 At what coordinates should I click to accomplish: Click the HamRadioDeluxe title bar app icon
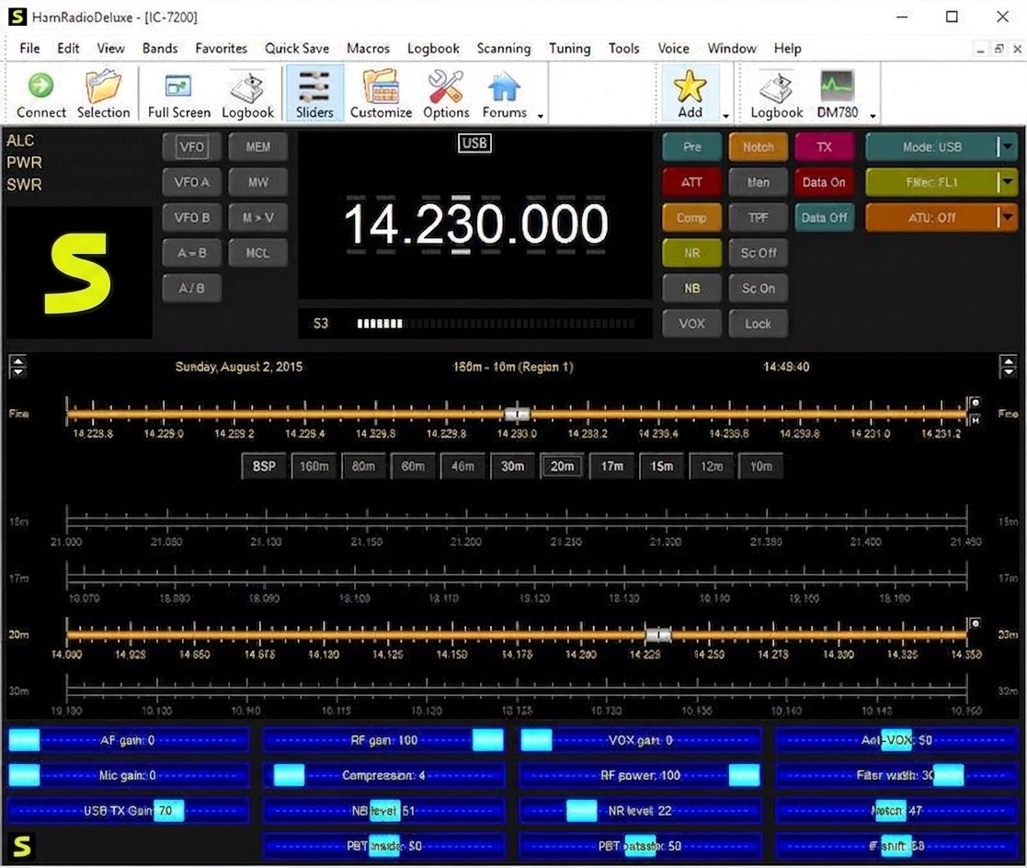coord(17,17)
